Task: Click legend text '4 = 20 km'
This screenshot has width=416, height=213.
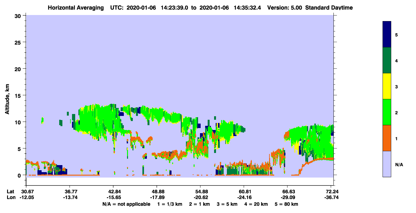Action: (x=257, y=204)
